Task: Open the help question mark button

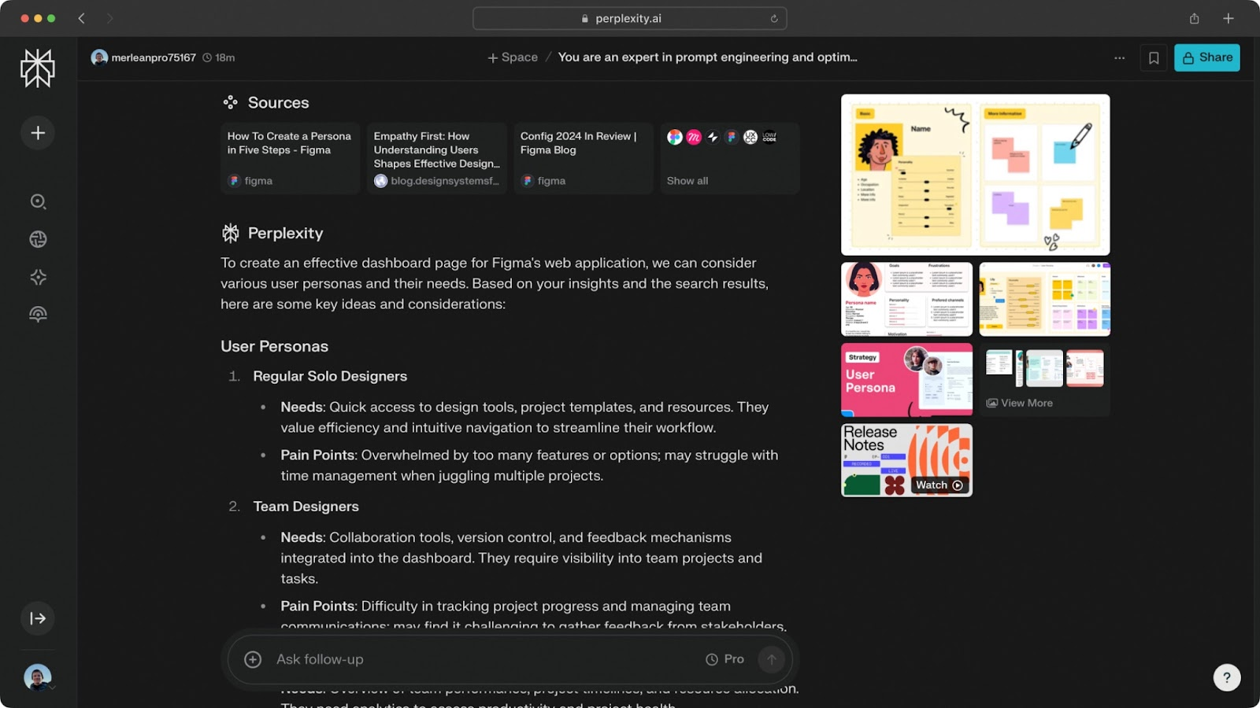Action: click(x=1226, y=677)
